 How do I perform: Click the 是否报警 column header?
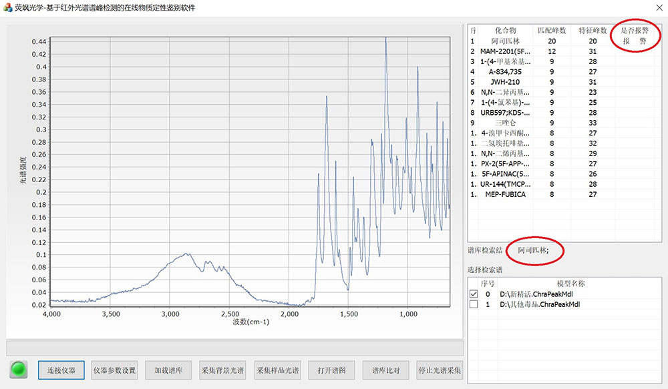pyautogui.click(x=635, y=30)
